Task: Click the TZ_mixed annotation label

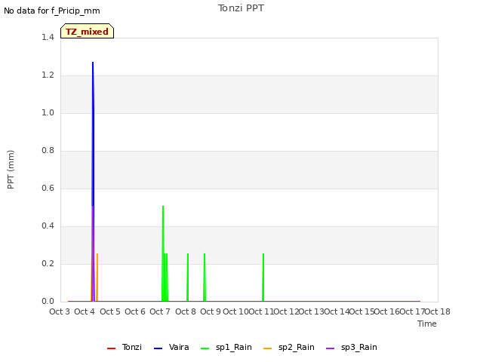Action: 88,31
